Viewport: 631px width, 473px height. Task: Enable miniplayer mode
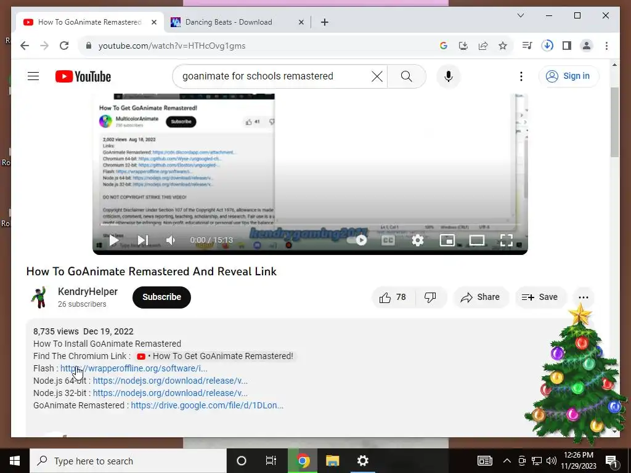[x=447, y=241]
